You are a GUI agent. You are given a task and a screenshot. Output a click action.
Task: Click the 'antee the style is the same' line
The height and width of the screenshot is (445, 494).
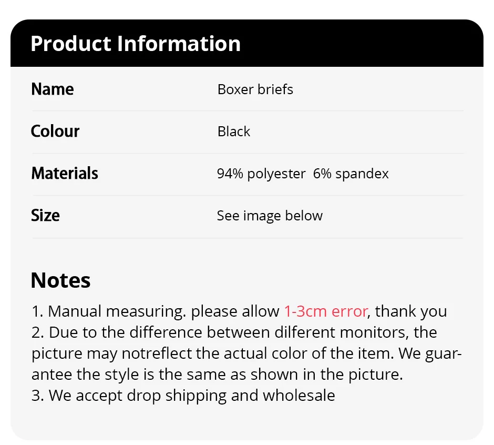click(217, 375)
